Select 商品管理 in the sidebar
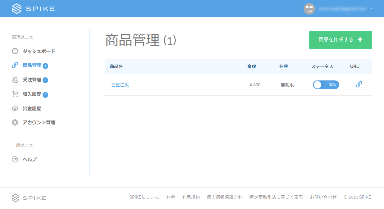 point(32,66)
